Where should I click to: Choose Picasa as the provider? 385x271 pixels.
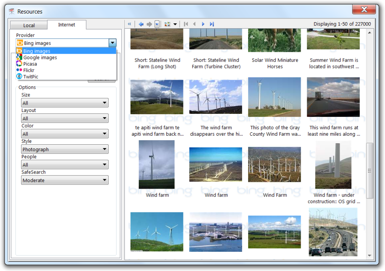pyautogui.click(x=66, y=64)
